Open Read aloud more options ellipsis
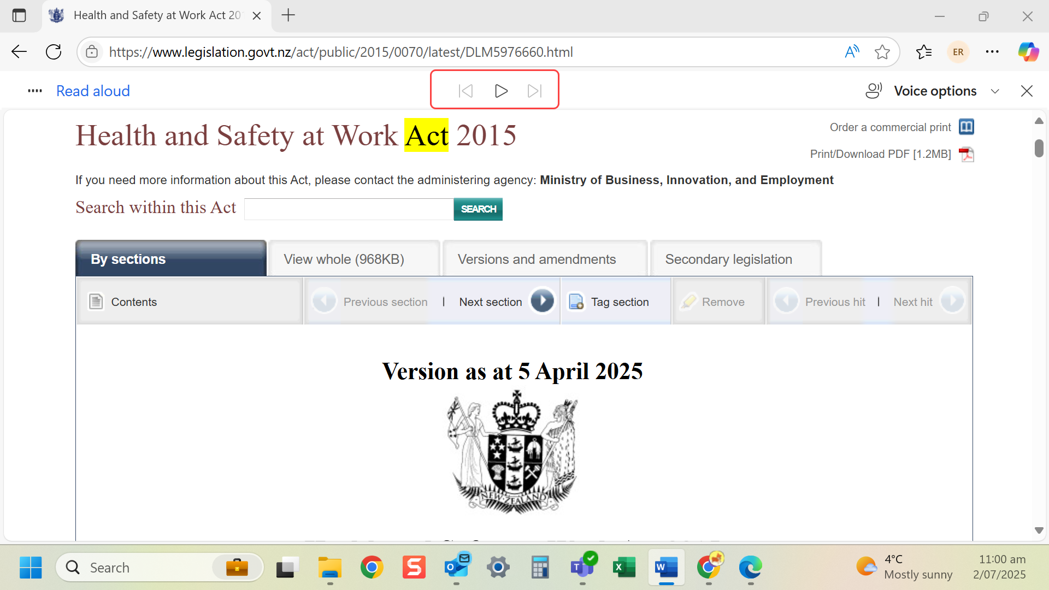Screen dimensions: 1049x590 35,91
